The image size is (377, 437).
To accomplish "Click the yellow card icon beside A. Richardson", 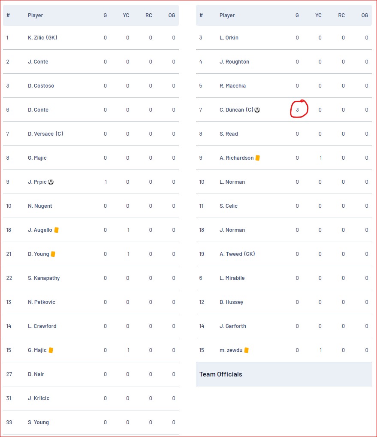I will 257,158.
